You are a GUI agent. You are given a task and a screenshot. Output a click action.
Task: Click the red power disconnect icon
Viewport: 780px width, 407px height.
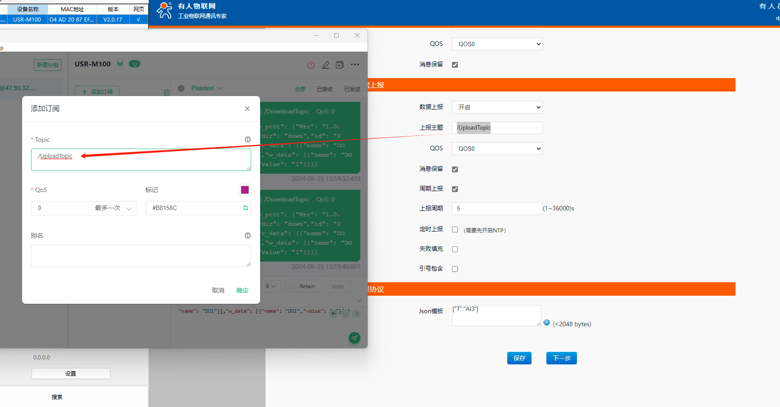(311, 65)
